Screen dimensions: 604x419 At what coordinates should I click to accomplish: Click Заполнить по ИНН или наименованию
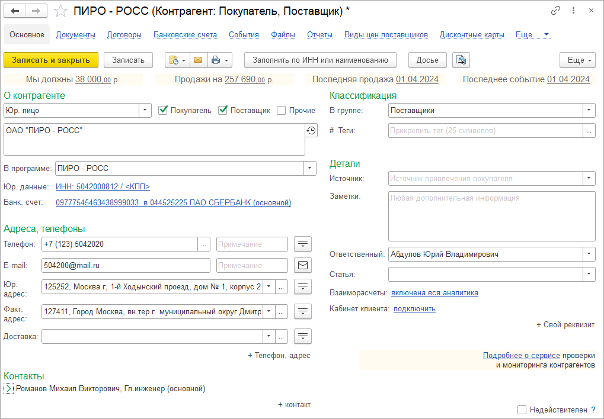(320, 60)
